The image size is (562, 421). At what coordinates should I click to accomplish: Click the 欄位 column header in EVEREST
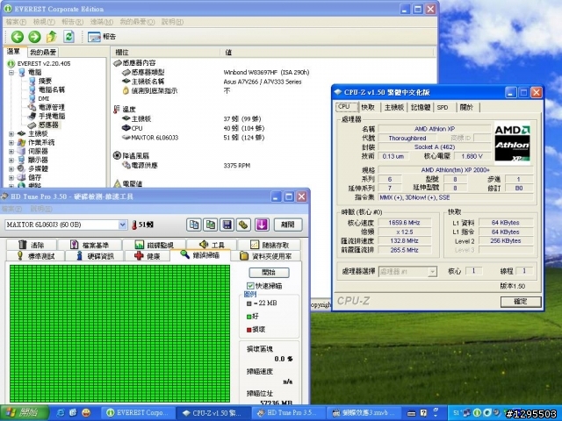point(165,53)
